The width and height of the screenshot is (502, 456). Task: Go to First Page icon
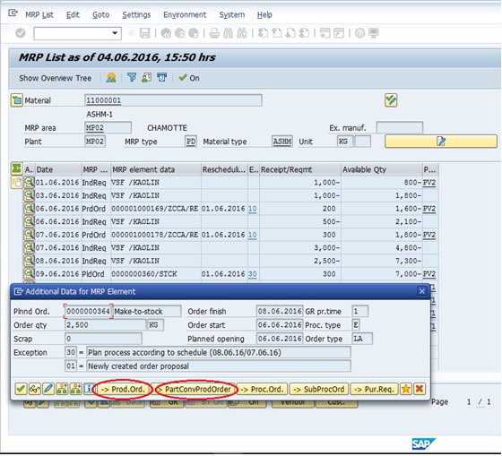[x=263, y=33]
